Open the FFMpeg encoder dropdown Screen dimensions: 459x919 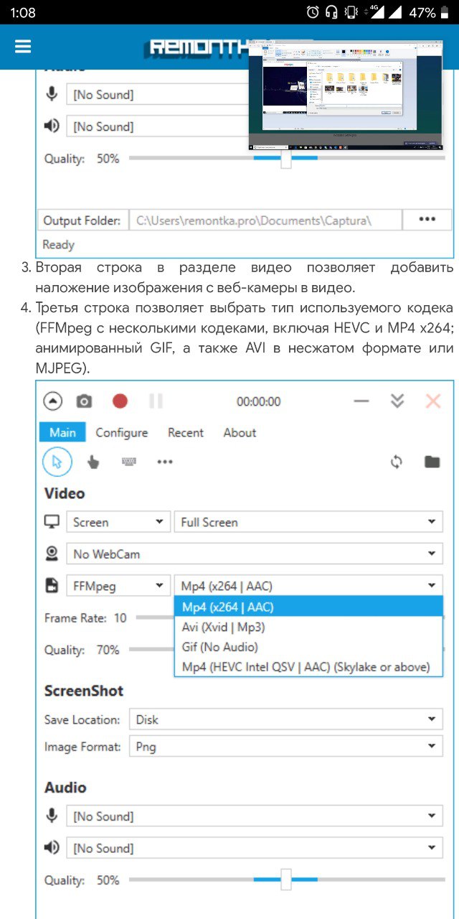(x=118, y=586)
